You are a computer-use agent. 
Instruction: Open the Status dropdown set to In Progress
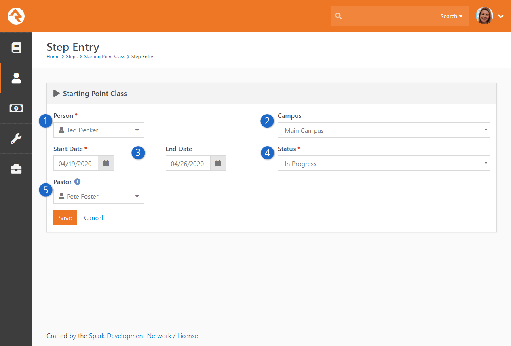coord(383,164)
